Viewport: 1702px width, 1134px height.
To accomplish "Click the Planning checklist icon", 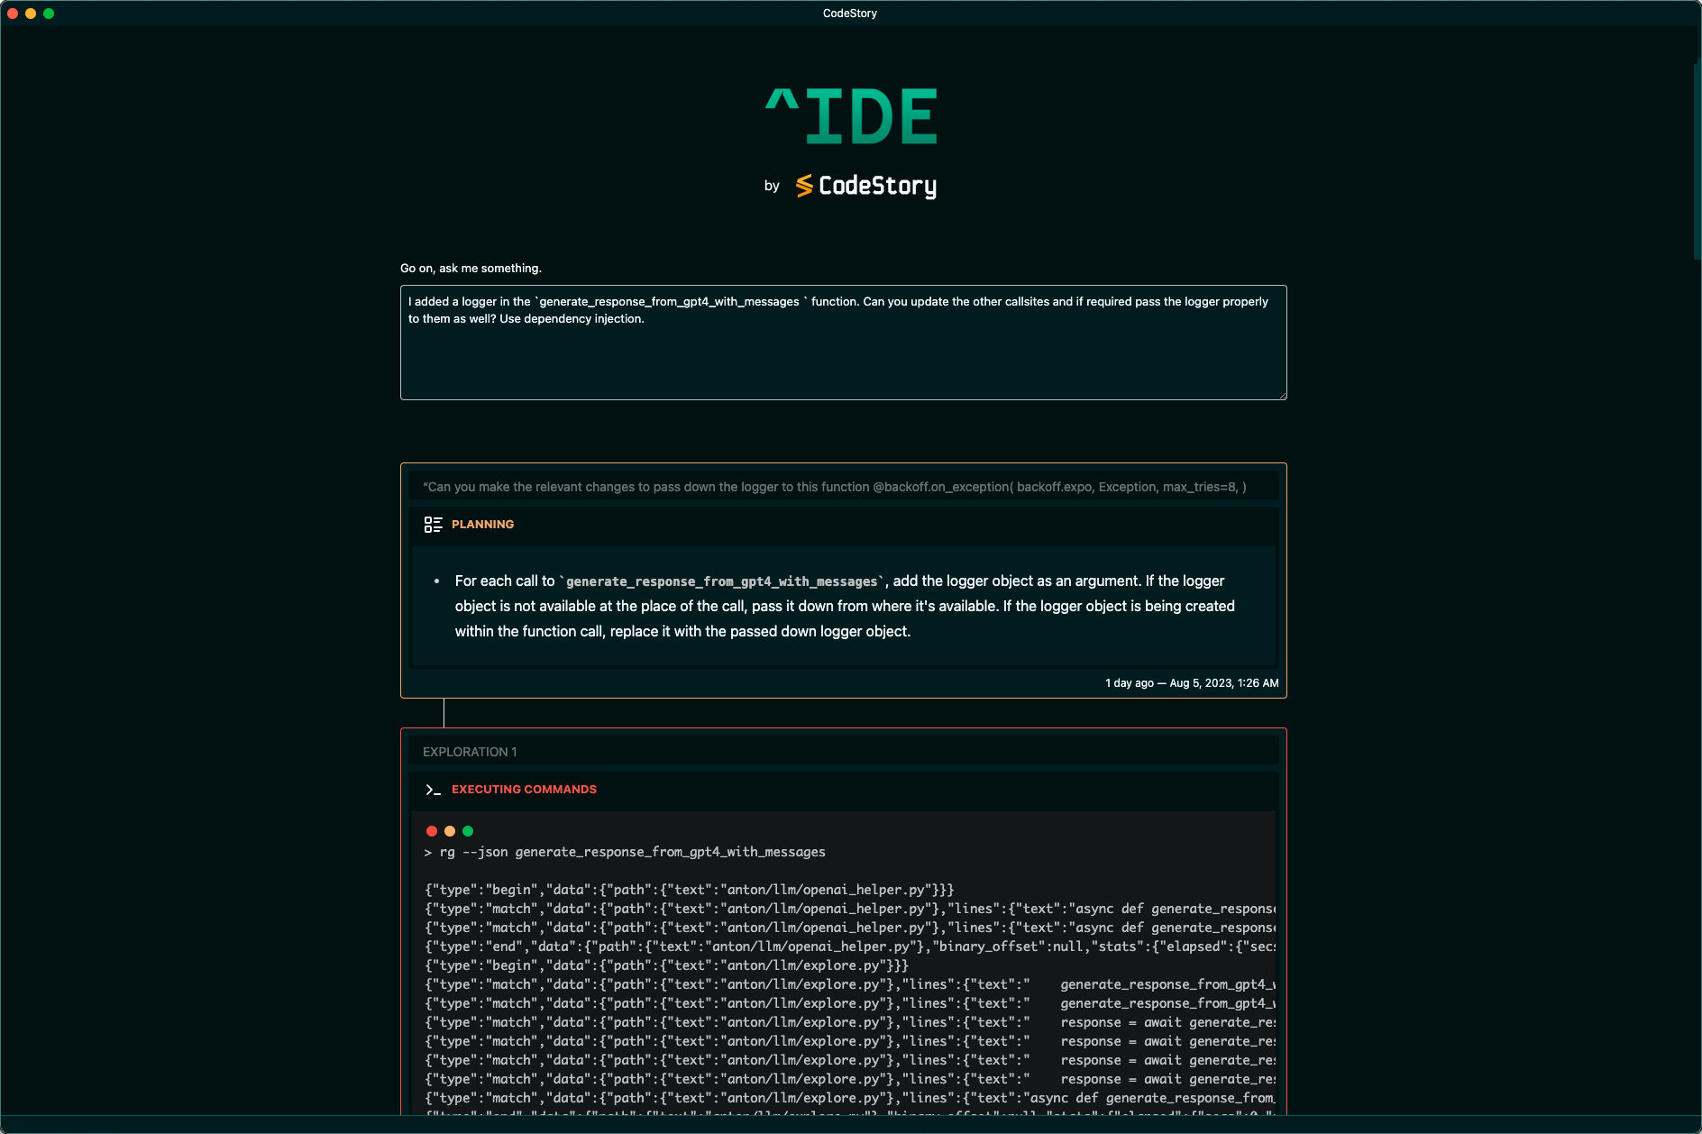I will (x=433, y=525).
